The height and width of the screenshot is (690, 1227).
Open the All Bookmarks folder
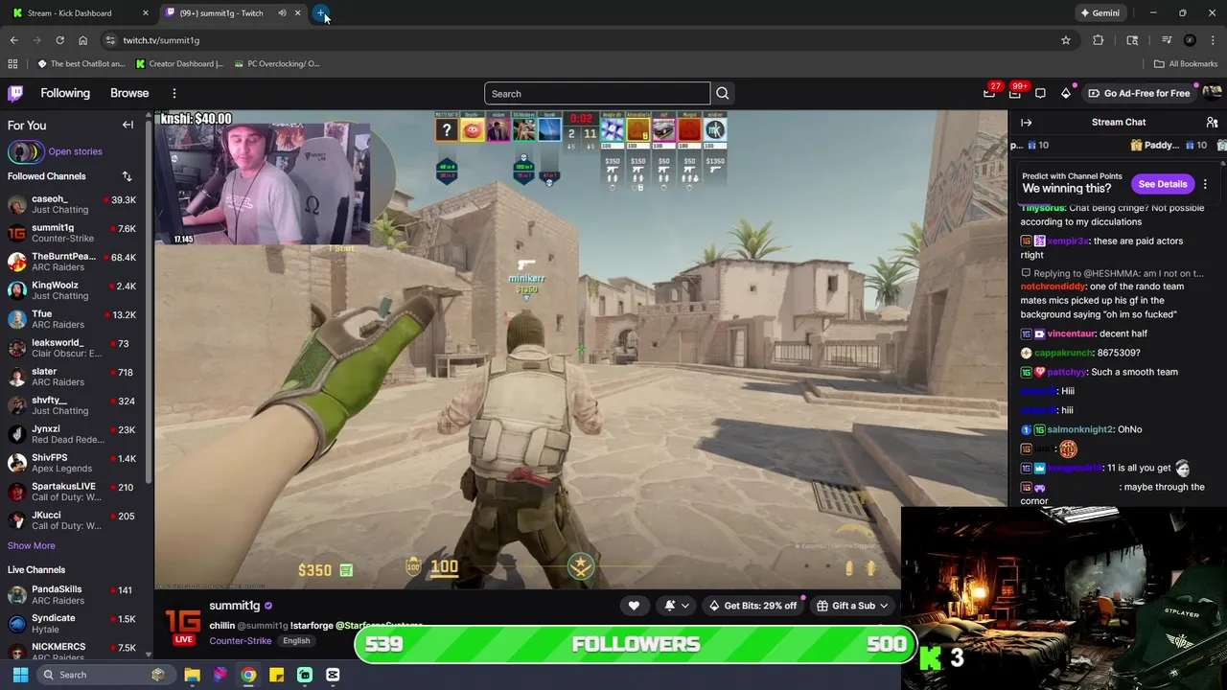[1186, 64]
